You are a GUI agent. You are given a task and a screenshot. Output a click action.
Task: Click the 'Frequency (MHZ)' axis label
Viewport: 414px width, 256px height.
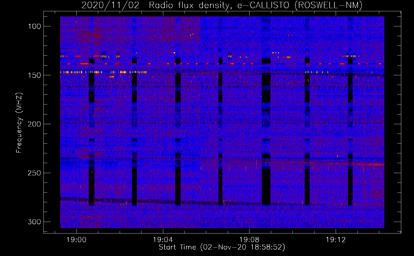[x=19, y=123]
